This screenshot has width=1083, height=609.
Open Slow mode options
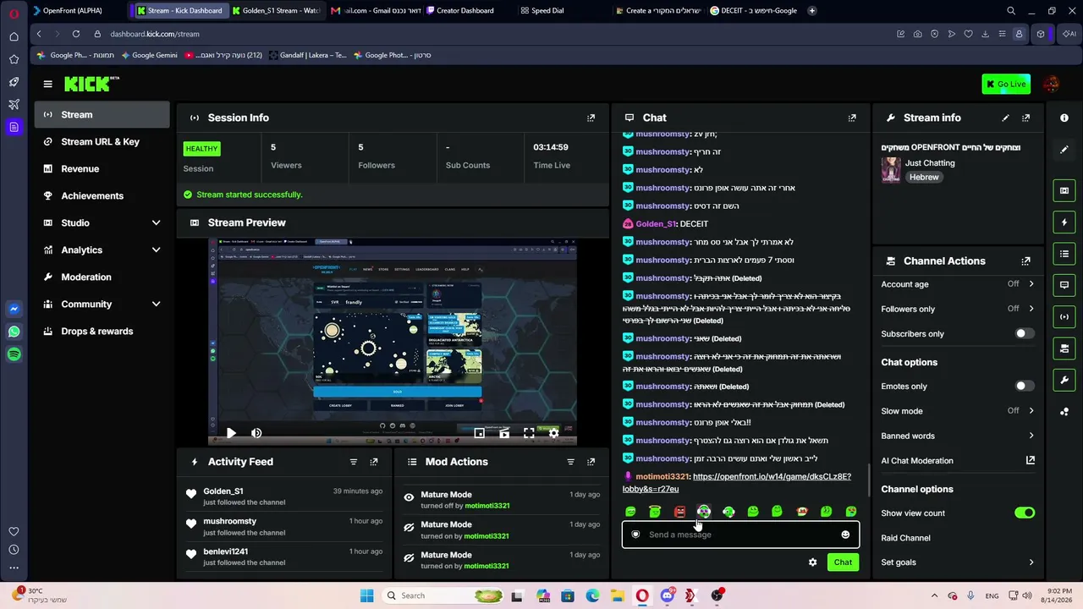coord(957,411)
